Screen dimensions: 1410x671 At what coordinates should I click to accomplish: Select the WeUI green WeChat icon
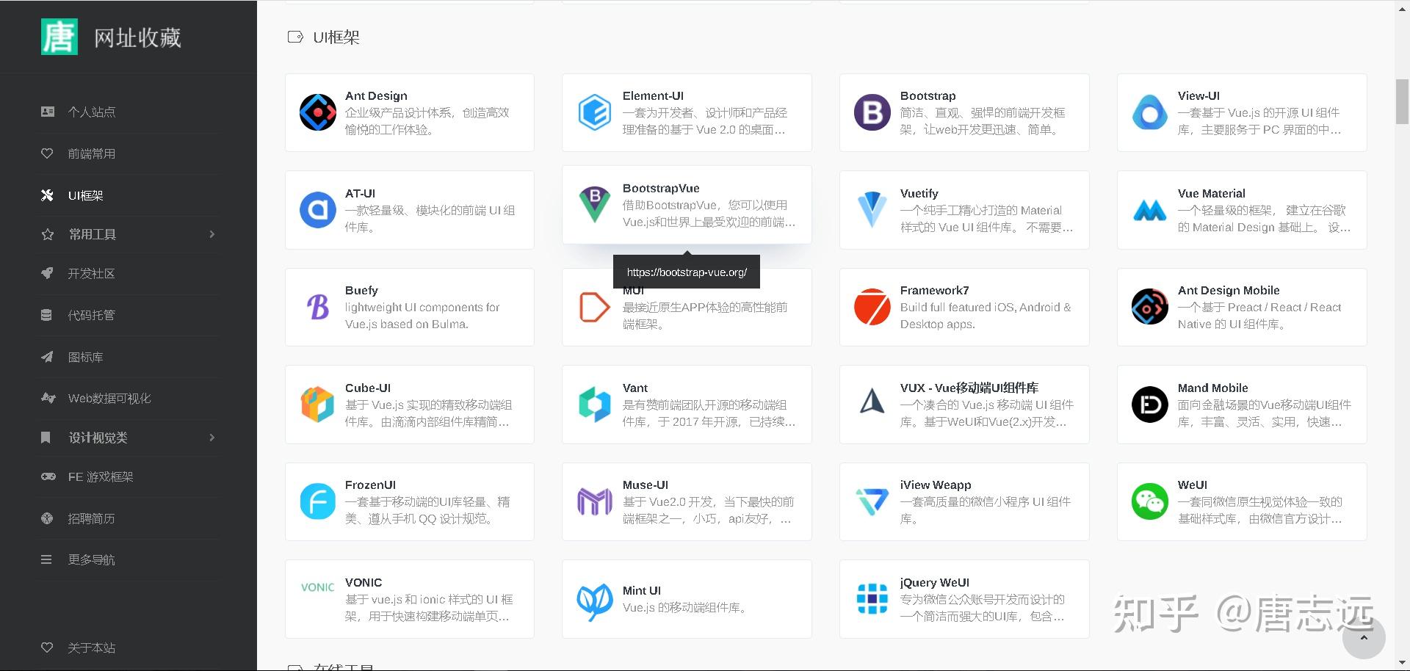click(1149, 501)
